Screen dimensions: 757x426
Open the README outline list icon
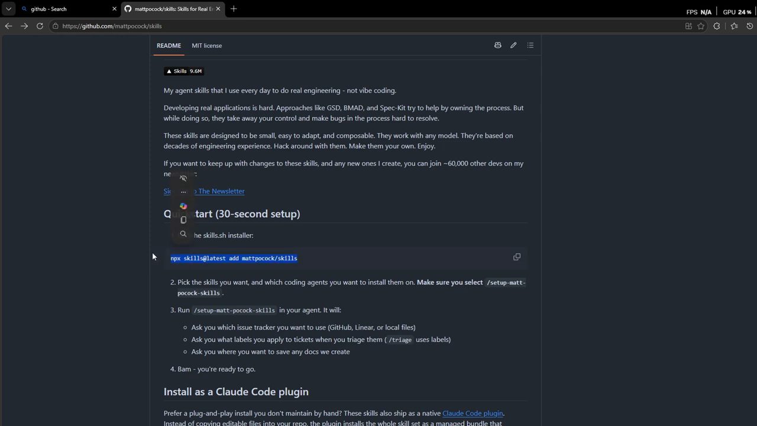[x=530, y=45]
